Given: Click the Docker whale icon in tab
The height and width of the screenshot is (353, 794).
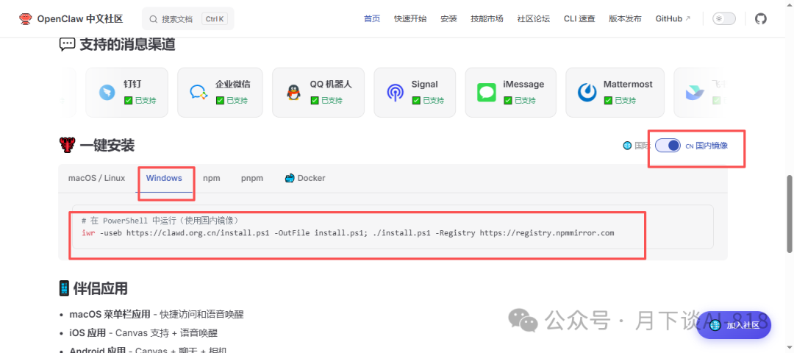Looking at the screenshot, I should (290, 178).
